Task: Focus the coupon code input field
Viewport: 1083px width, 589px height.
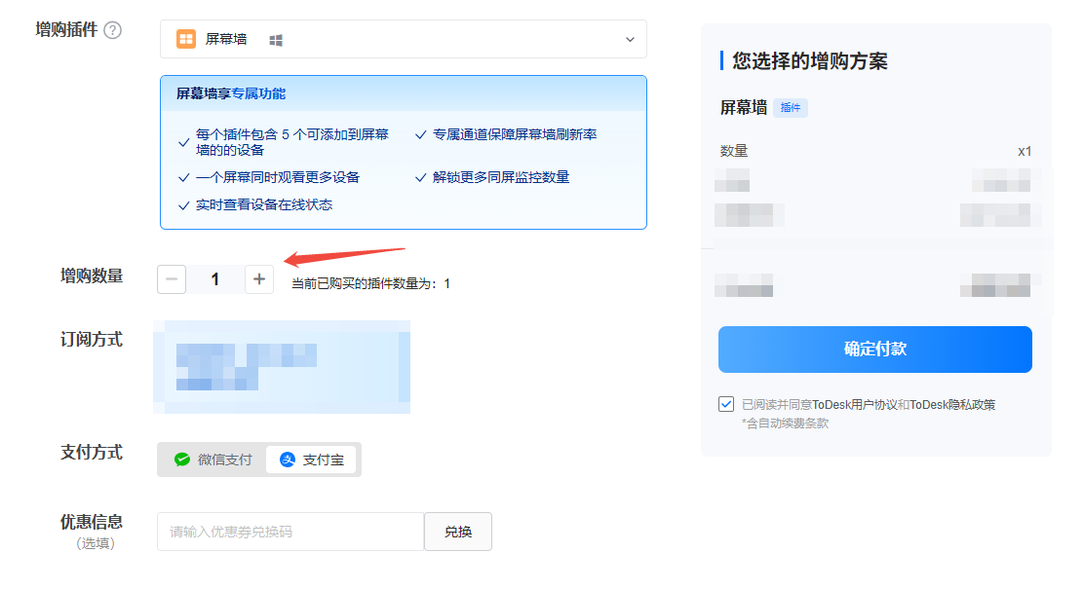Action: (290, 532)
